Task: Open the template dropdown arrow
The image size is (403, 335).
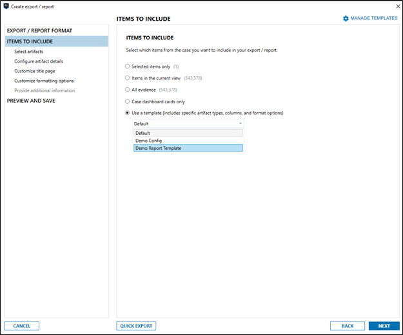Action: (x=241, y=123)
